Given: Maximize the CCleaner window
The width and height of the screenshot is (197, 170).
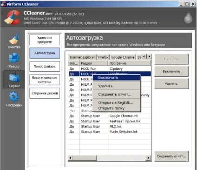Looking at the screenshot, I should pyautogui.click(x=187, y=4).
